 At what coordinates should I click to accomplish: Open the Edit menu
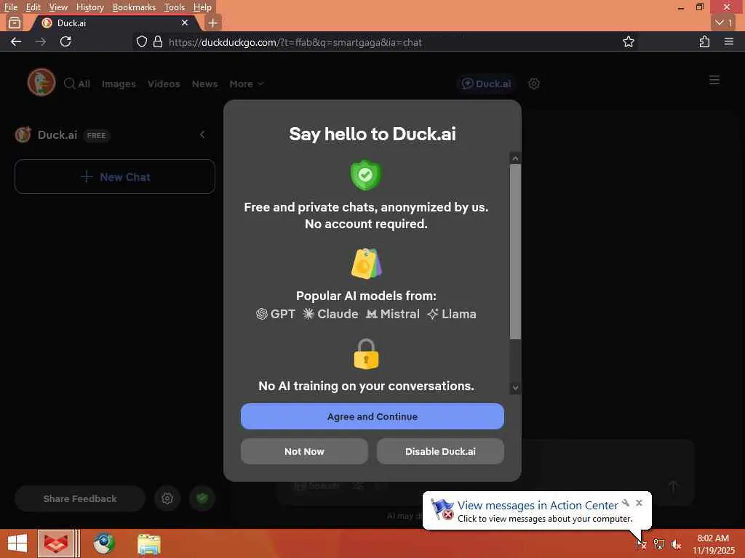point(33,7)
